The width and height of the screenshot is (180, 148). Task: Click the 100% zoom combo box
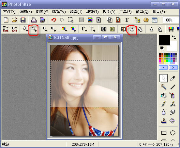pos(171,20)
